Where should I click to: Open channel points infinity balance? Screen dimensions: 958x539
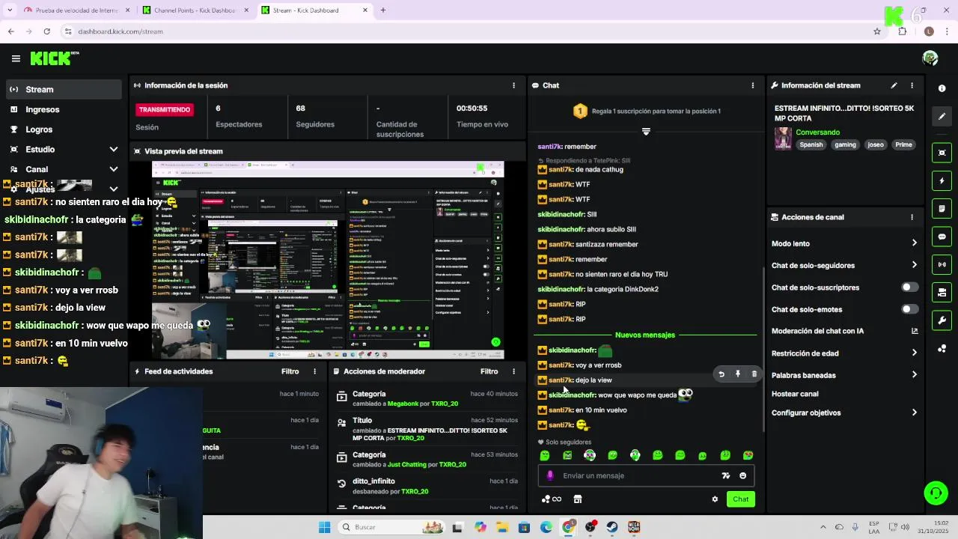(551, 499)
